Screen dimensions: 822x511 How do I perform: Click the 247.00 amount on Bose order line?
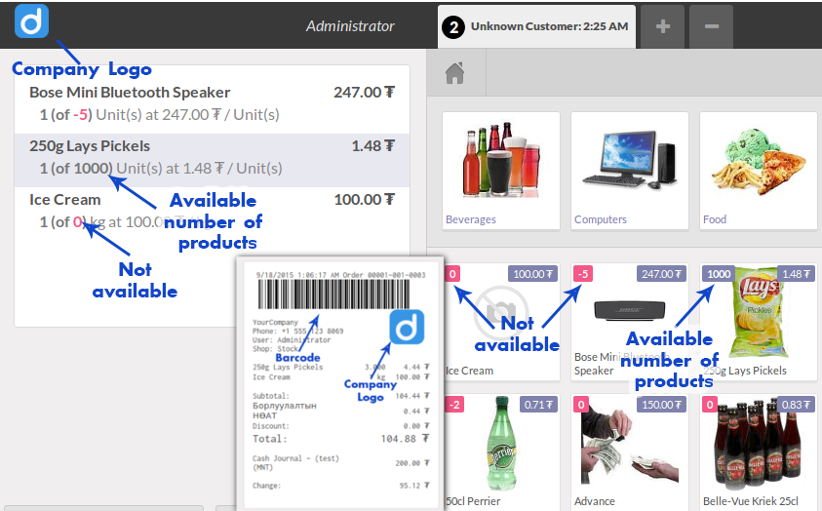(365, 93)
